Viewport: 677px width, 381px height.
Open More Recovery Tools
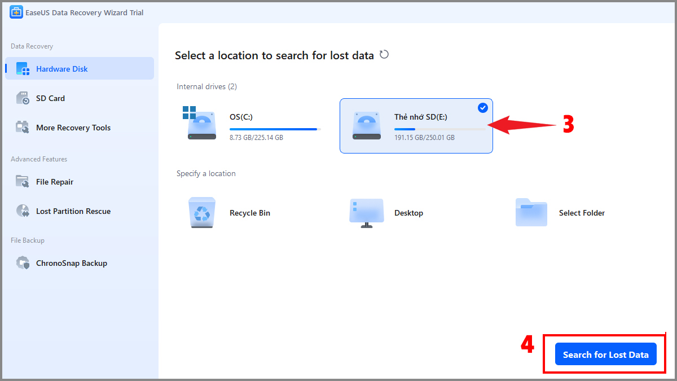pyautogui.click(x=80, y=128)
